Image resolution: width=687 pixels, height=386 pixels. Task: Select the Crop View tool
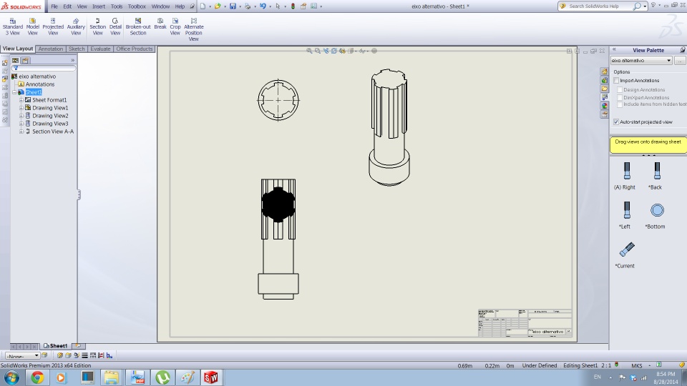(x=175, y=26)
